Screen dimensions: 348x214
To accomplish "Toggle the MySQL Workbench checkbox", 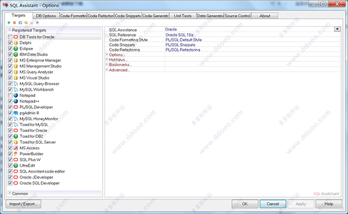I will coord(10,90).
